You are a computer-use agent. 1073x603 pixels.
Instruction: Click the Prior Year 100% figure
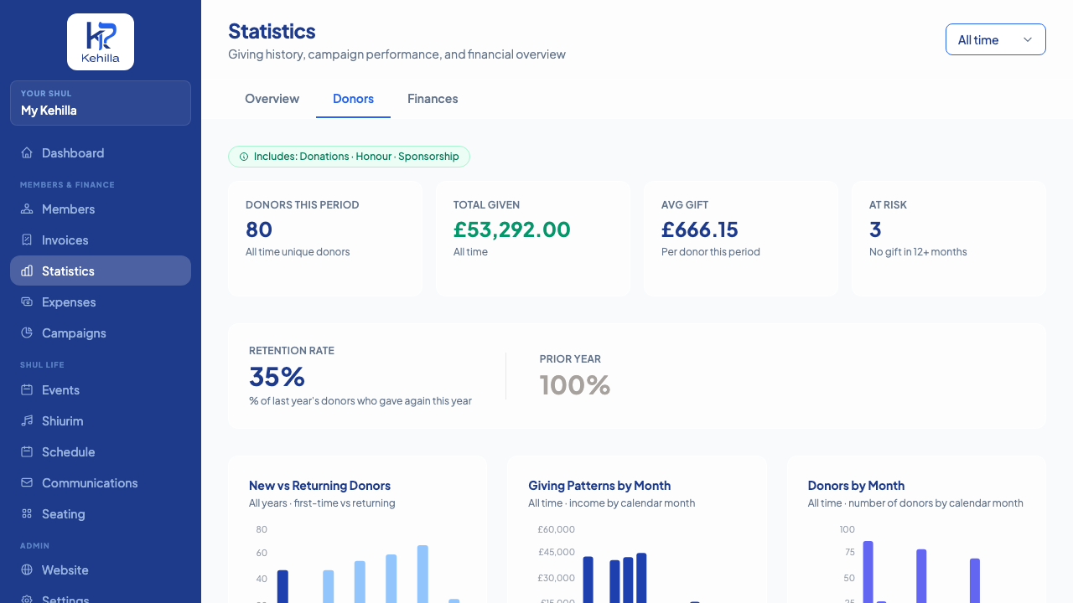[575, 385]
